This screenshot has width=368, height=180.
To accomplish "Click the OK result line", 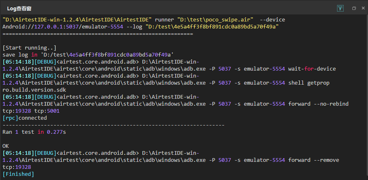I will click(6, 146).
